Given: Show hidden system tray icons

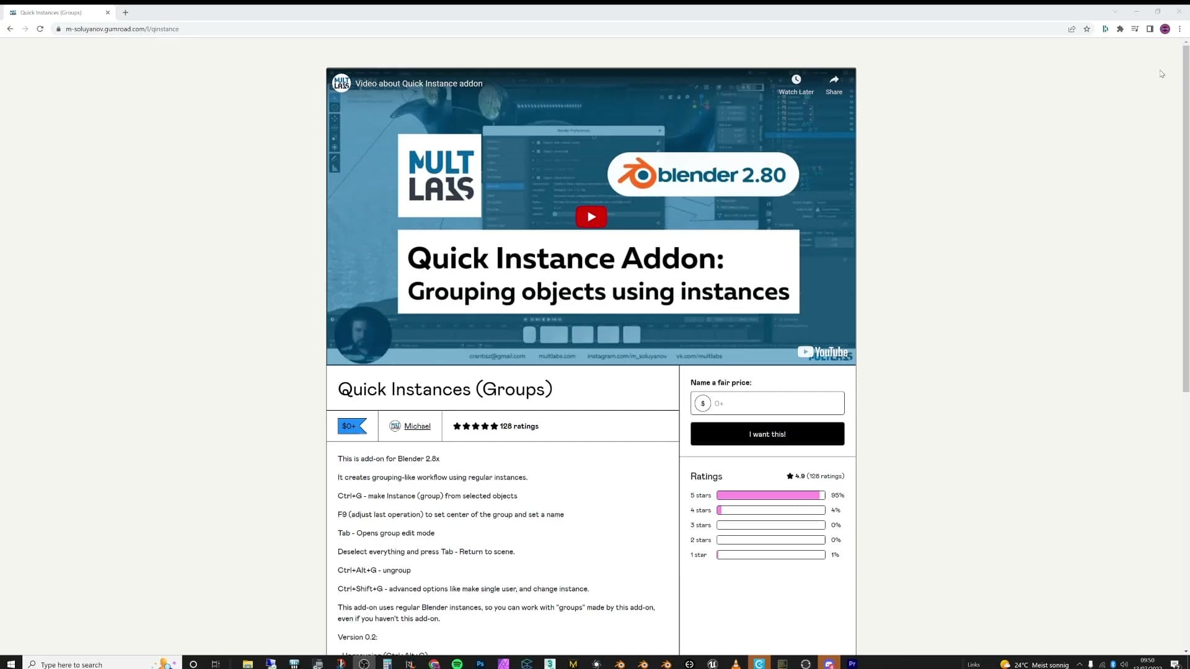Looking at the screenshot, I should [x=1080, y=664].
